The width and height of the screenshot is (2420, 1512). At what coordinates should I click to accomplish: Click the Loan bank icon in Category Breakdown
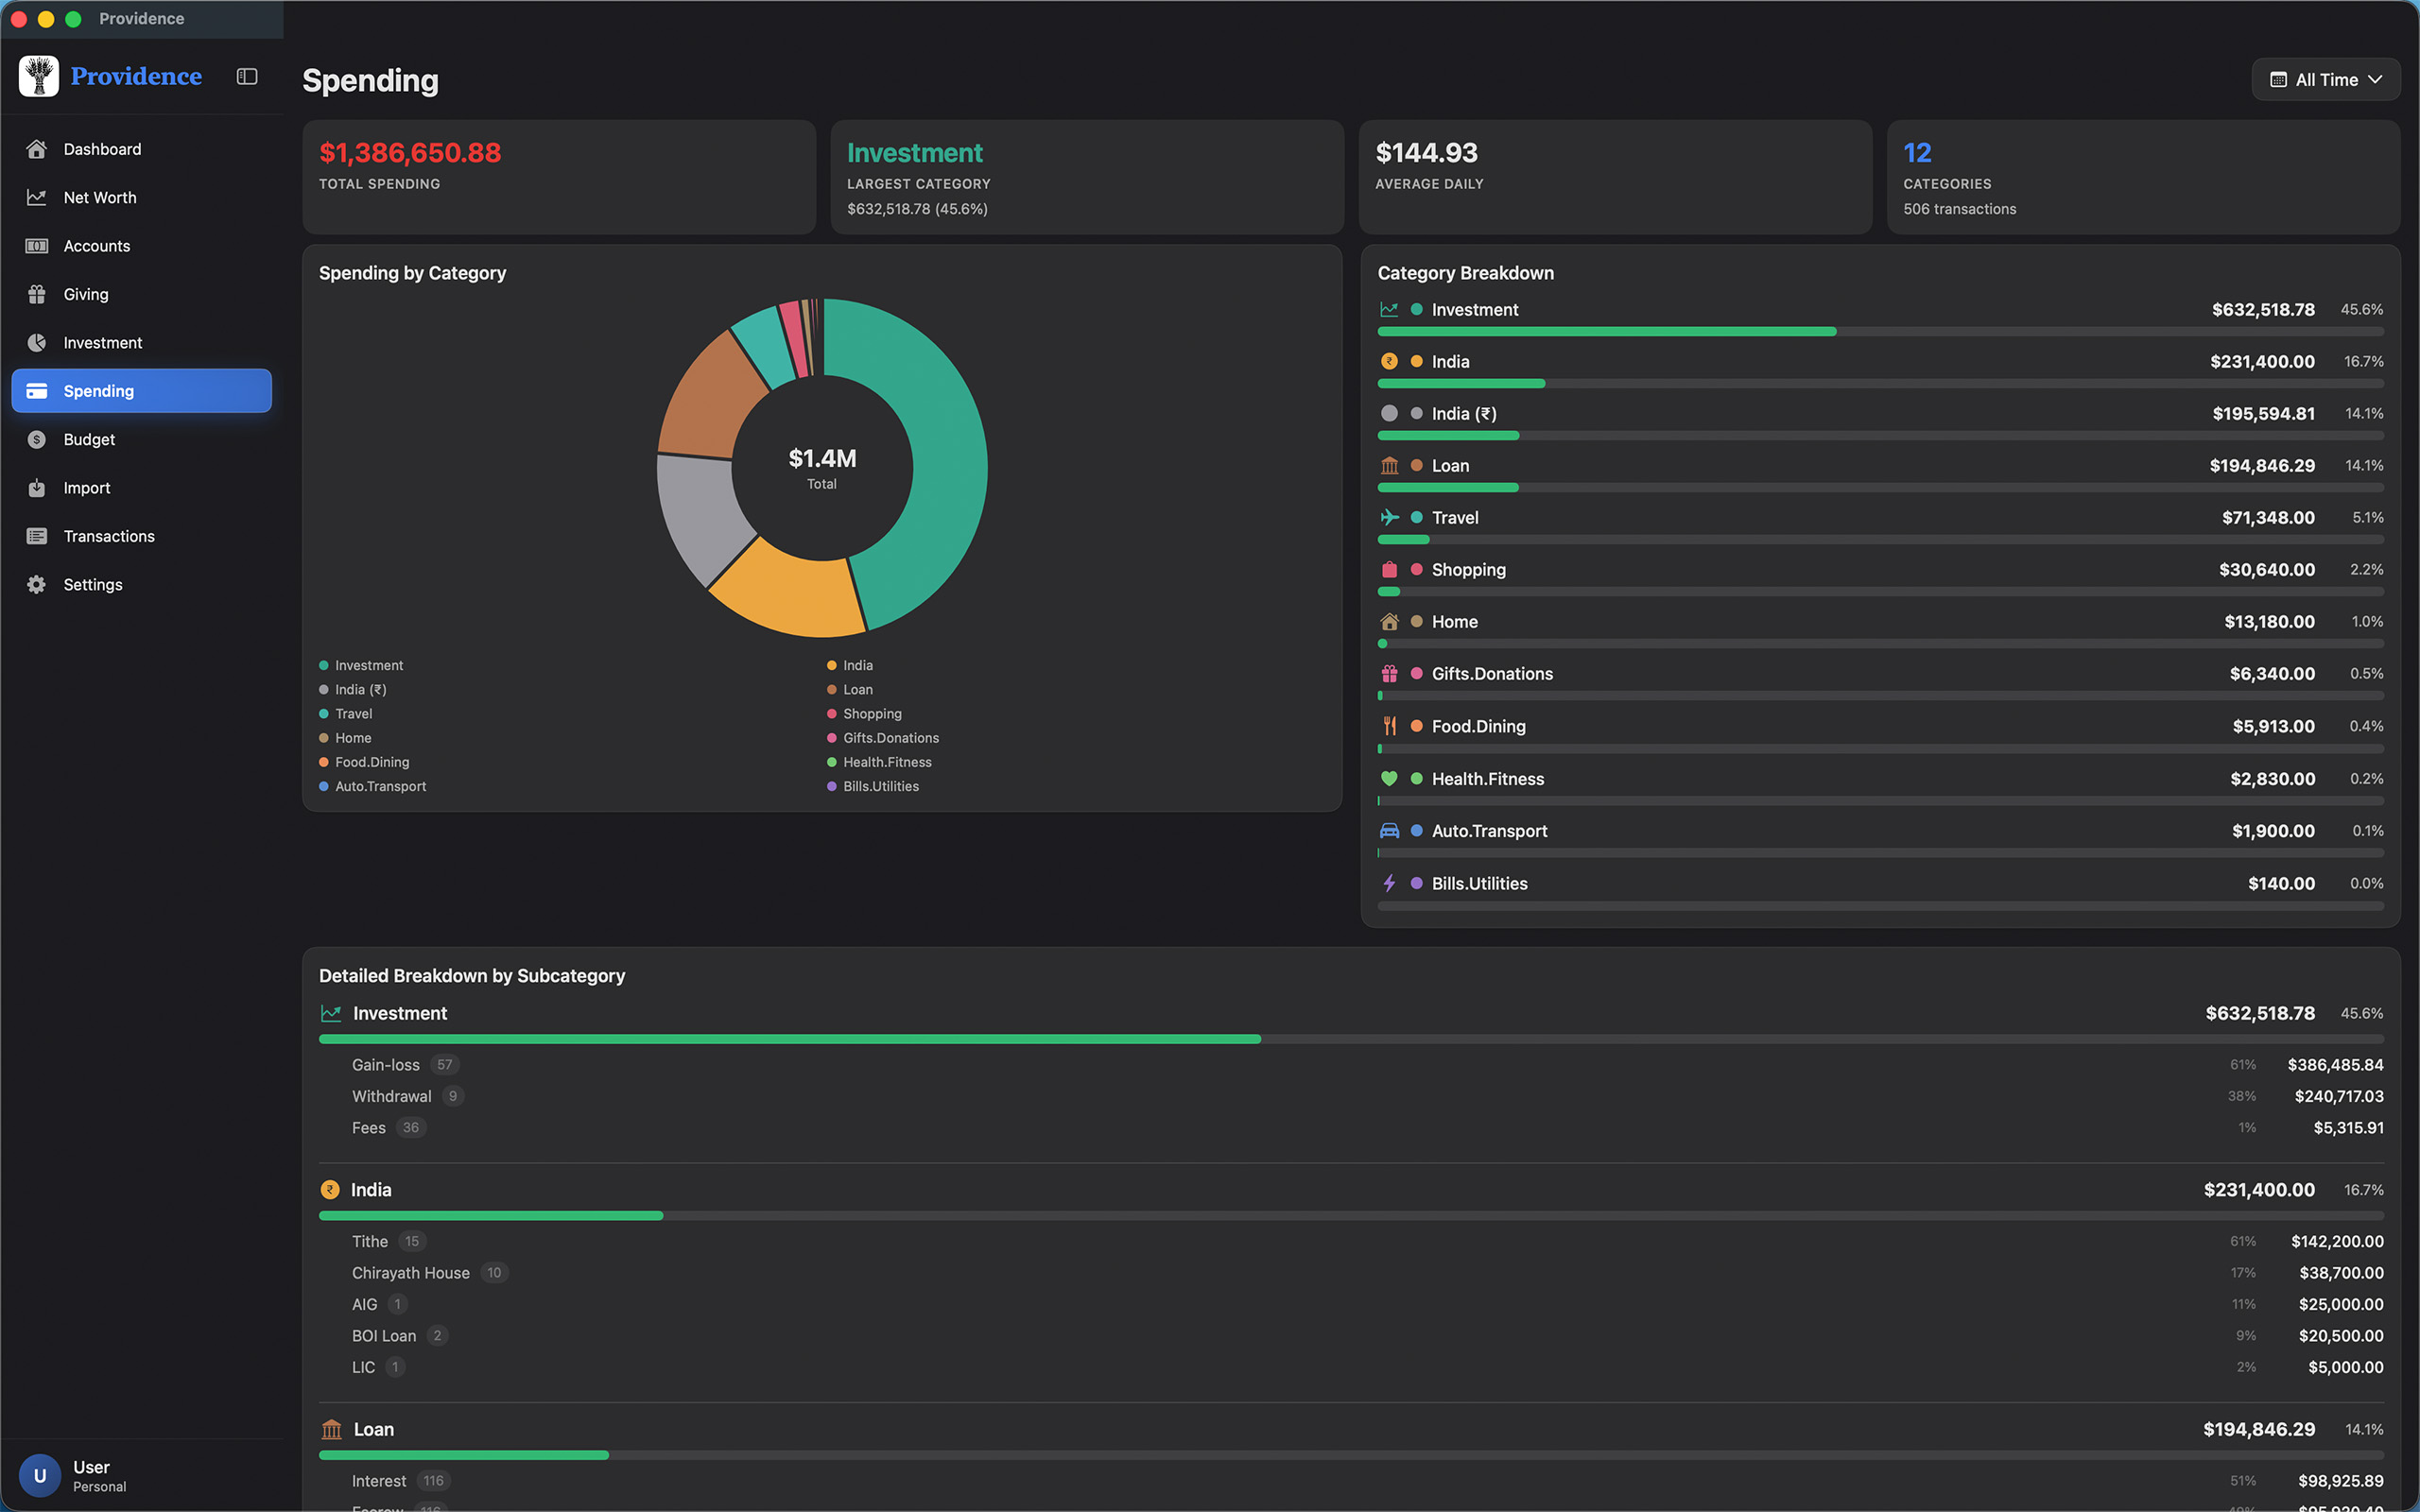point(1389,466)
